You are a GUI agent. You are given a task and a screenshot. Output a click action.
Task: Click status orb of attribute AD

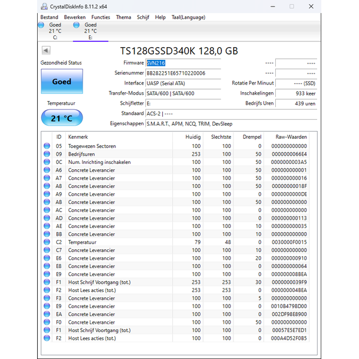pos(47,218)
